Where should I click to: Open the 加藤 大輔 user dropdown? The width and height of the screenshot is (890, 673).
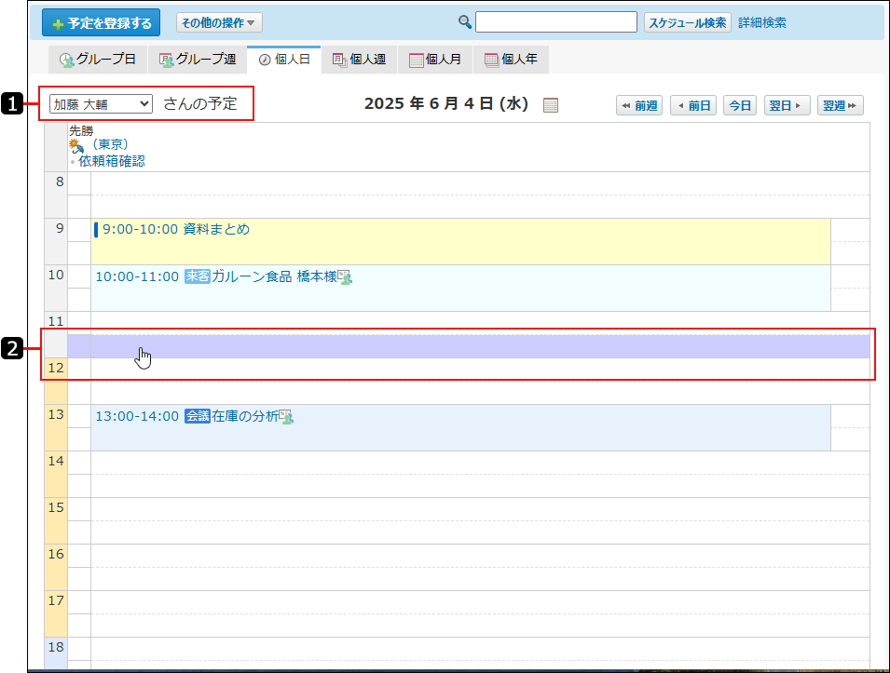tap(101, 104)
